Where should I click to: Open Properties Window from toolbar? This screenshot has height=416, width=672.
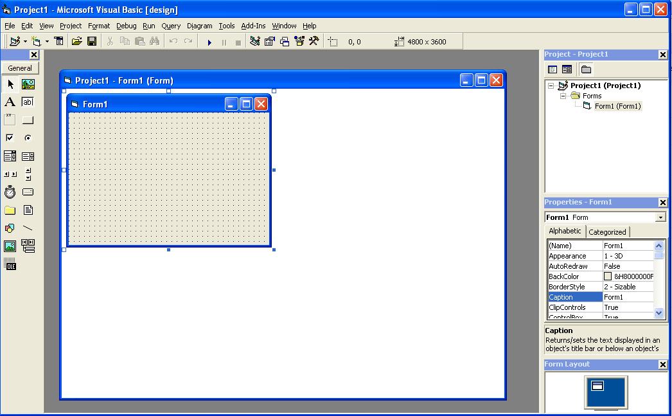270,41
